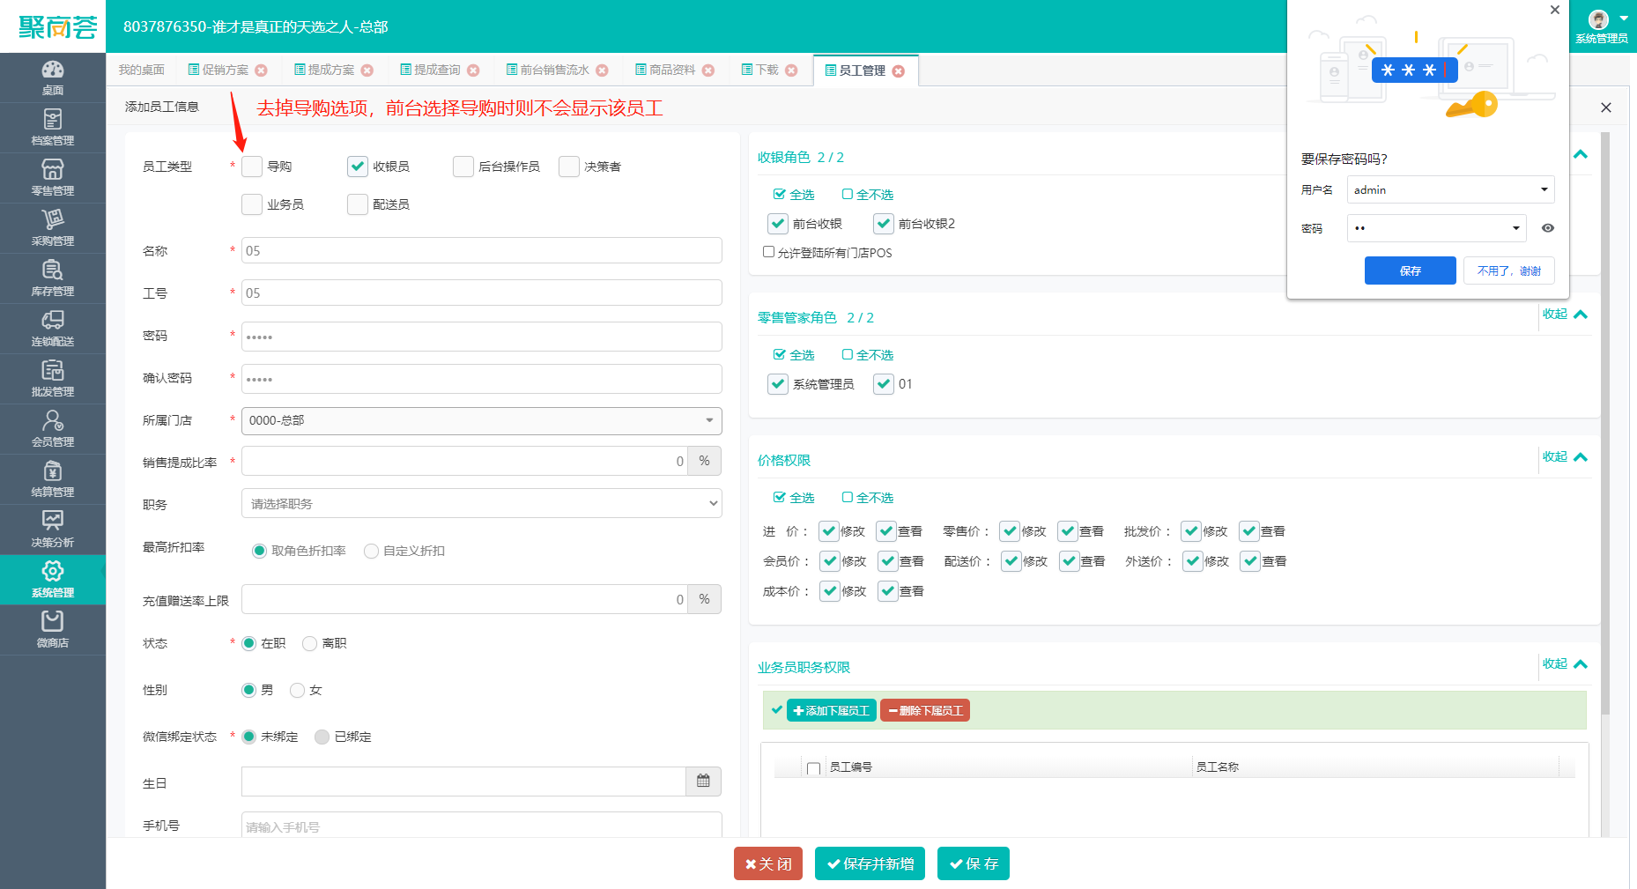Image resolution: width=1637 pixels, height=889 pixels.
Task: Click 删除下属员工
Action: [x=925, y=710]
